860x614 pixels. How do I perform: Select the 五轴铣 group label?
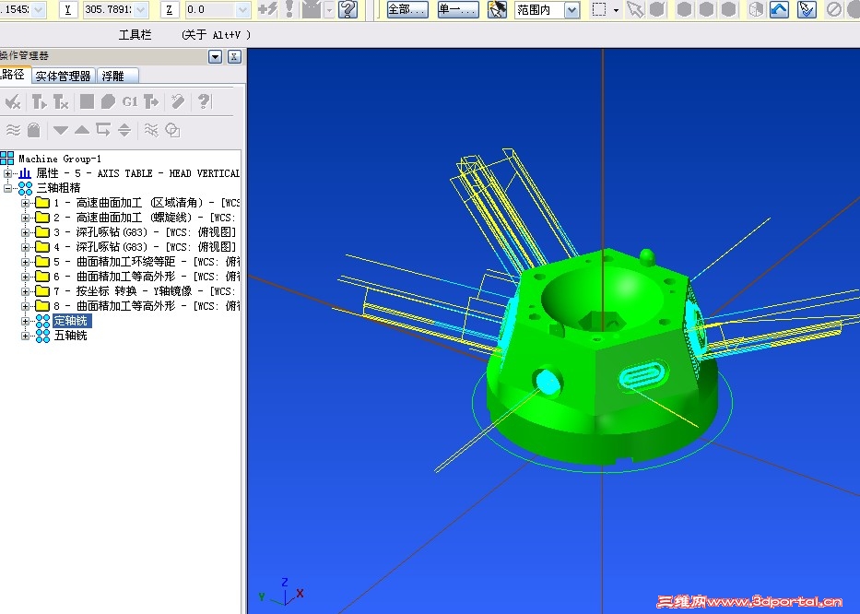[70, 336]
